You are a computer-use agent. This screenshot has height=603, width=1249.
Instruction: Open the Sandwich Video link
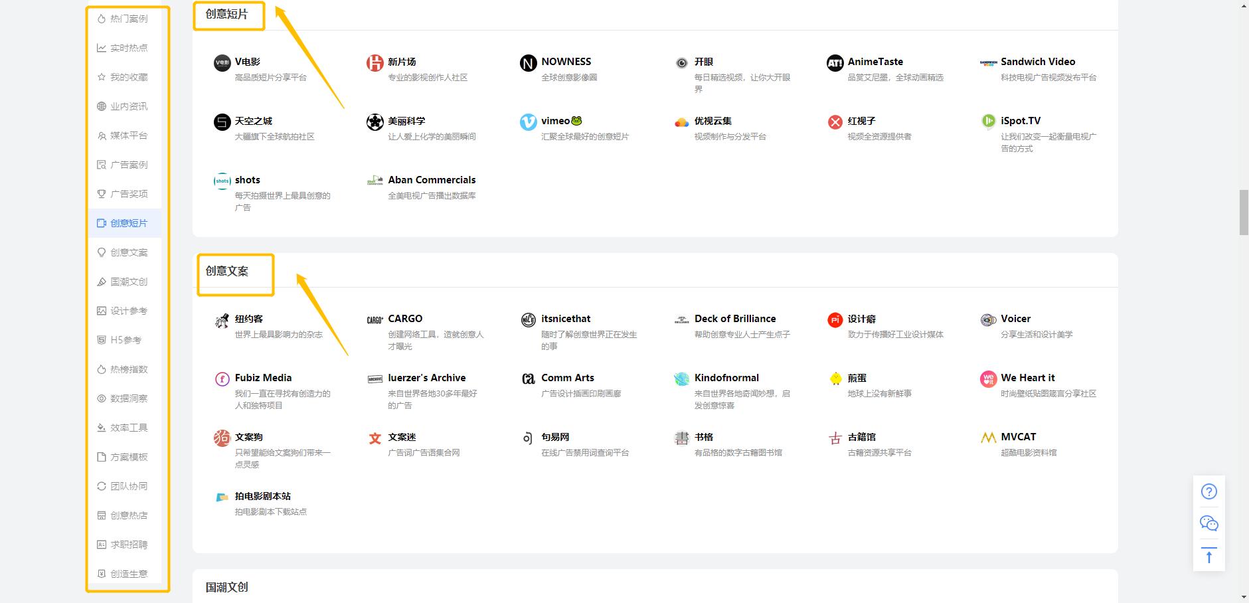pyautogui.click(x=1037, y=62)
